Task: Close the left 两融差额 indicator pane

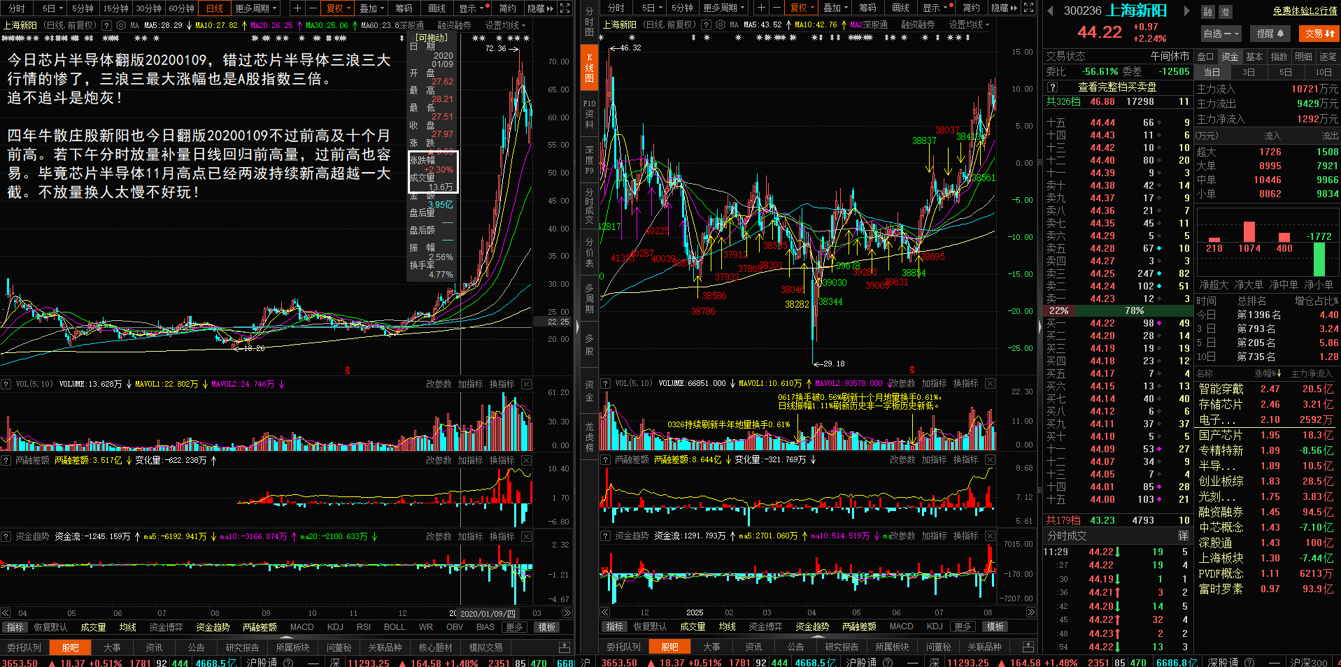Action: pyautogui.click(x=526, y=460)
